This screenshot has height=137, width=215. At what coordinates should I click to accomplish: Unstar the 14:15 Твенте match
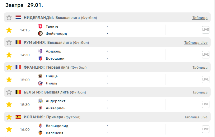point(9,30)
